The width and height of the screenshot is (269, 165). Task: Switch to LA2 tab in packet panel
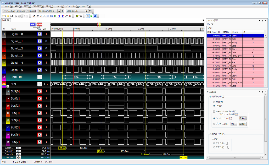[210, 28]
